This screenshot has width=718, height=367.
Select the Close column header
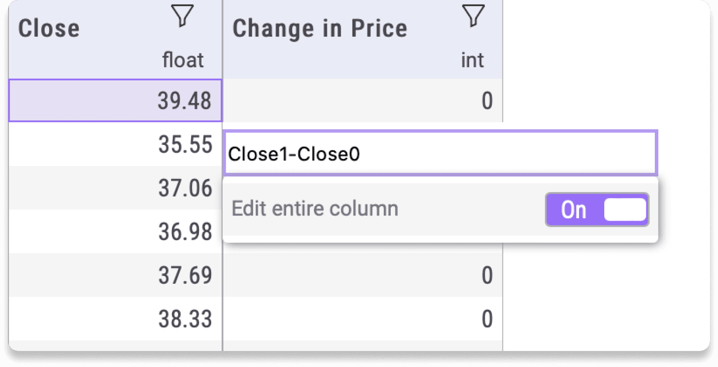click(48, 28)
